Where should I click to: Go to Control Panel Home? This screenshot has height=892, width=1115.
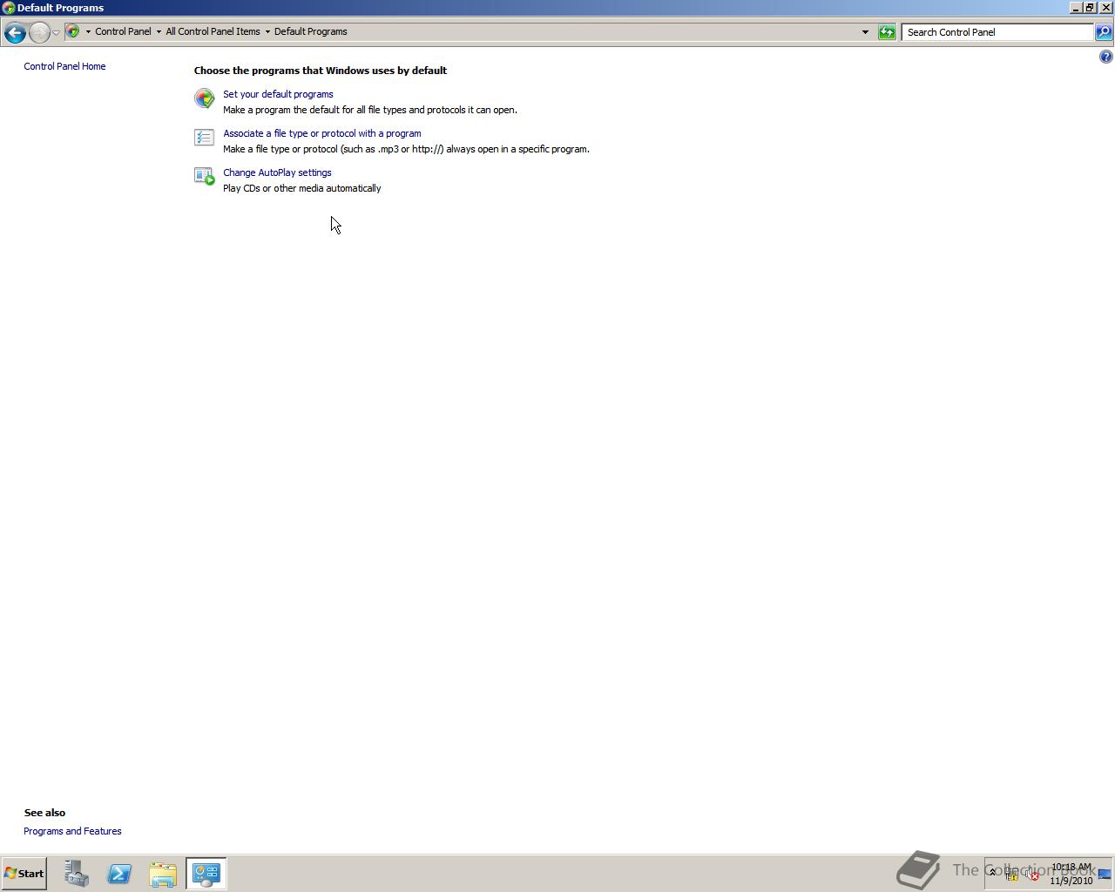64,66
